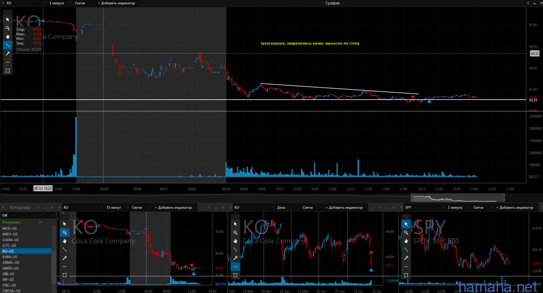Viewport: 543px width, 293px height.
Task: Activate the rectangle tool in SPY chart
Action: 406,275
